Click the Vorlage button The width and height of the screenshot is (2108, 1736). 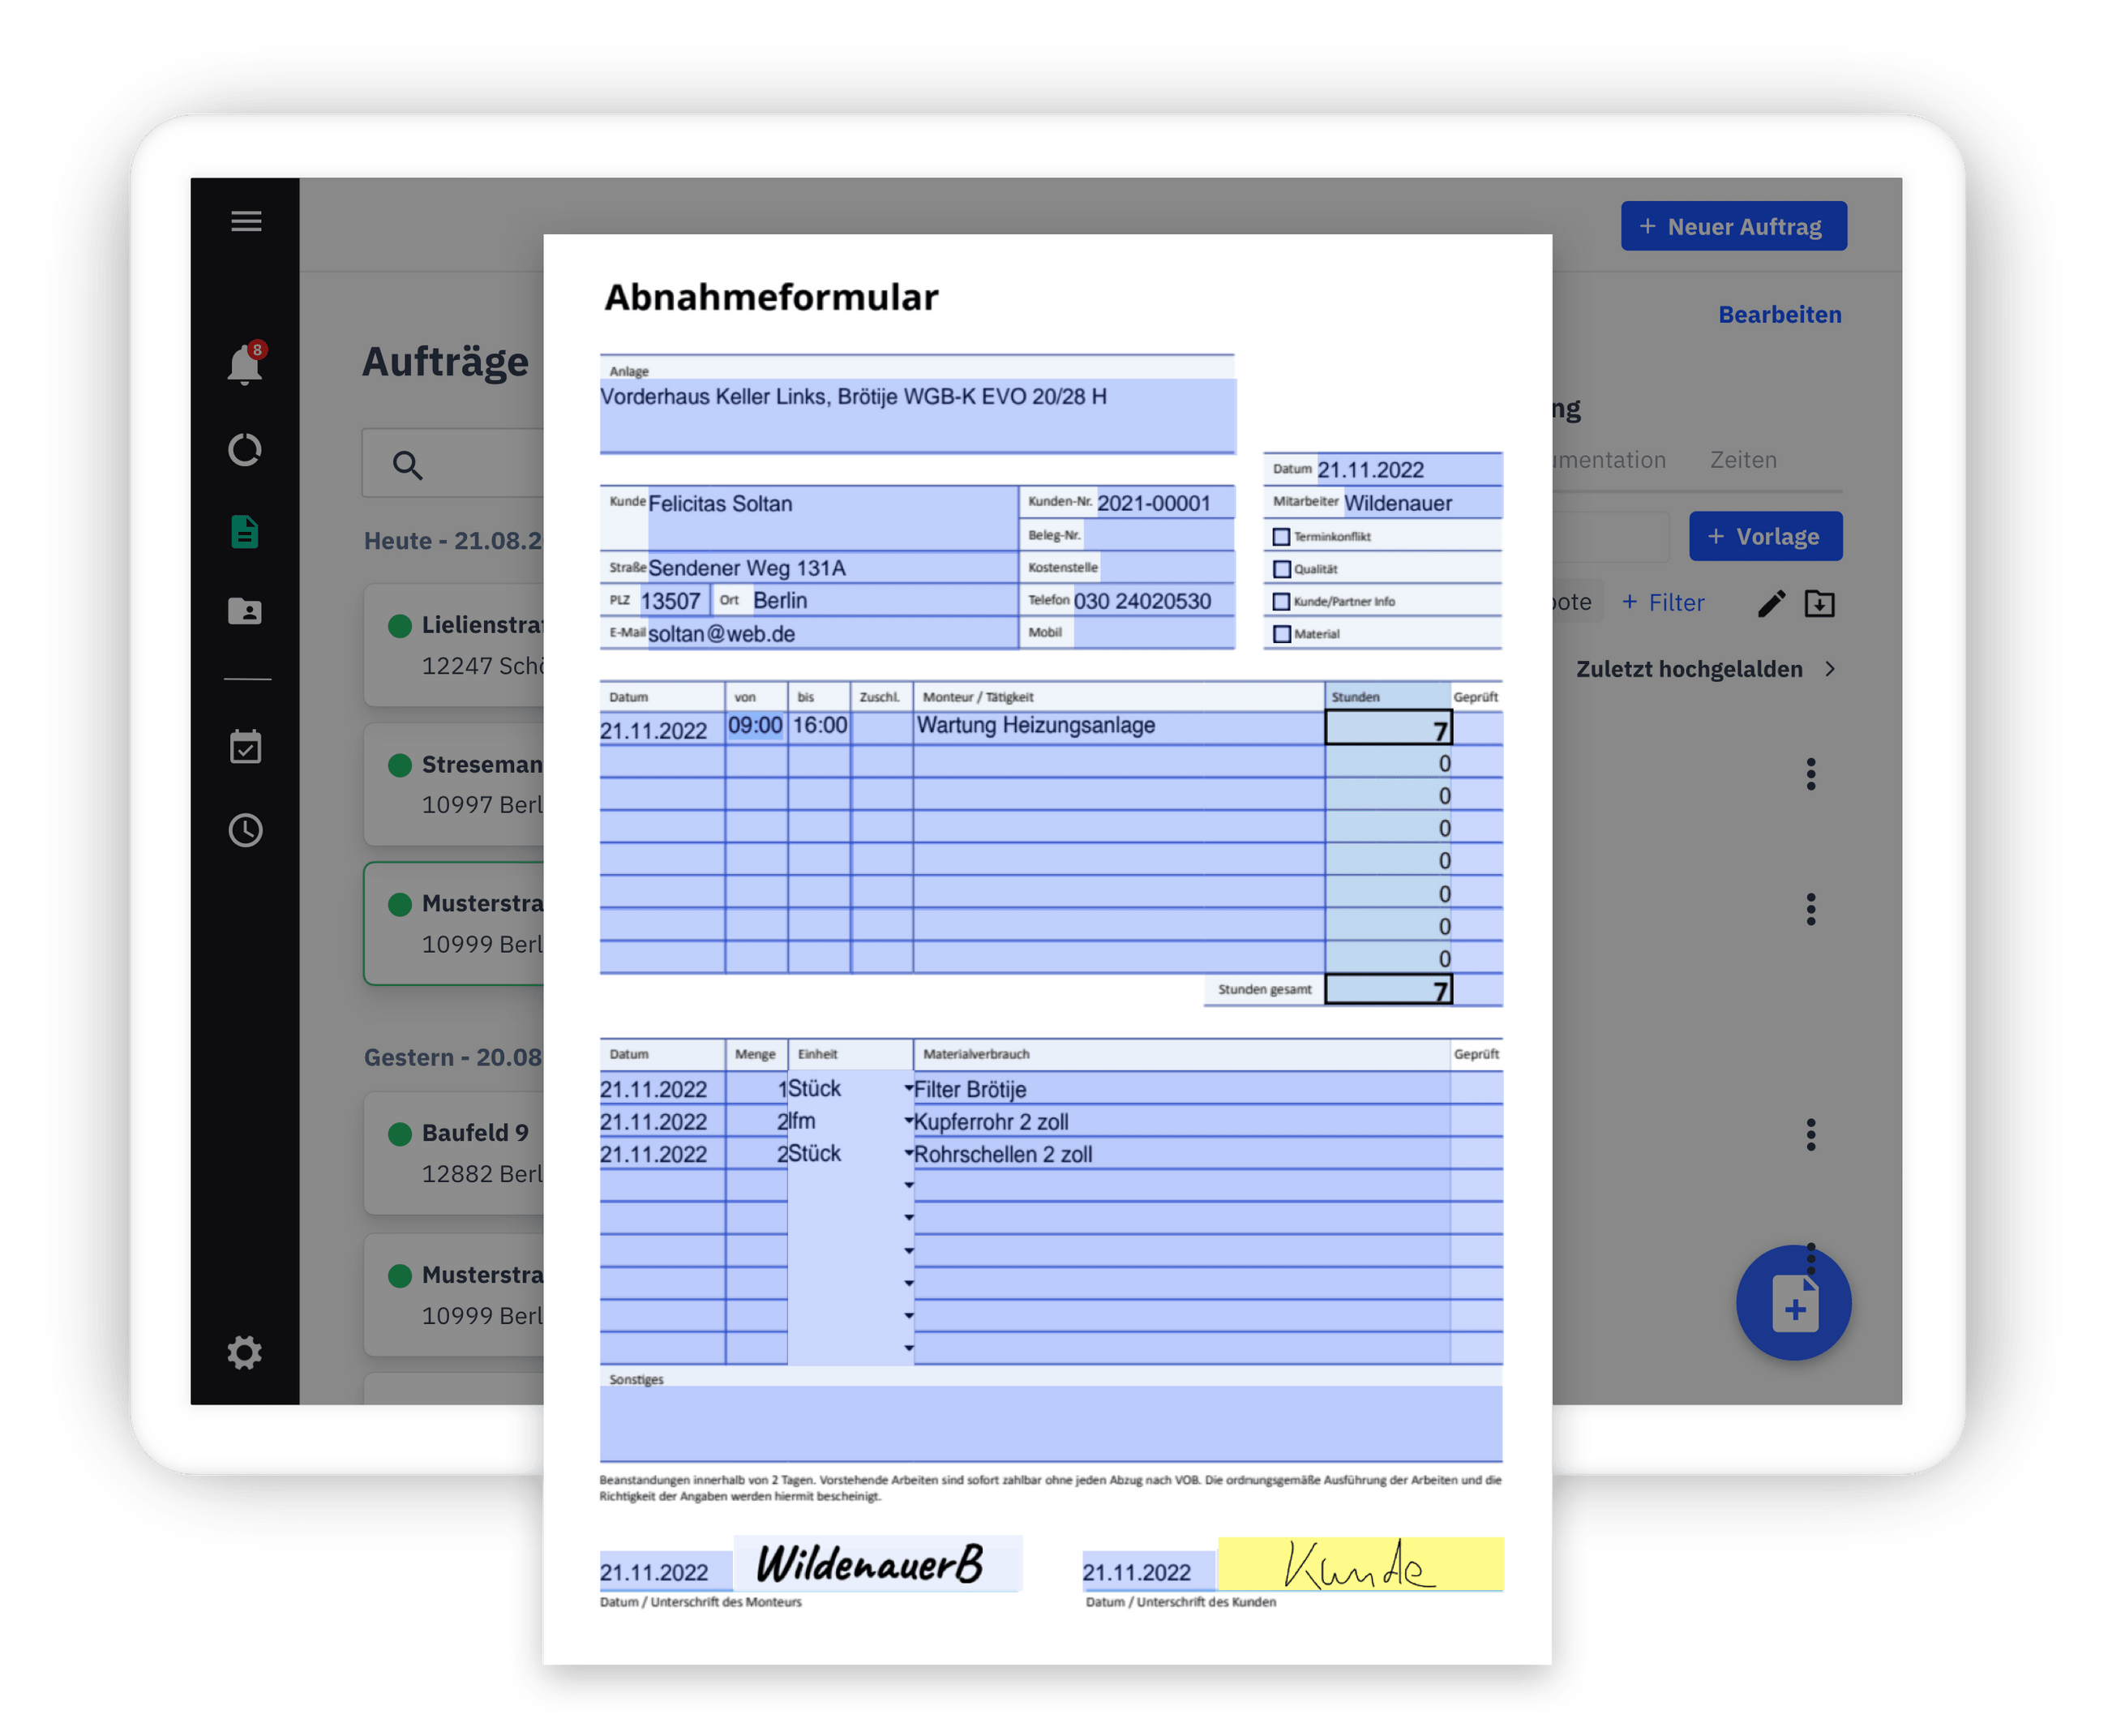pos(1765,536)
